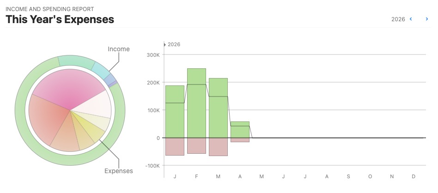This screenshot has height=193, width=438.
Task: Advance to next year with right chevron
Action: coord(427,19)
